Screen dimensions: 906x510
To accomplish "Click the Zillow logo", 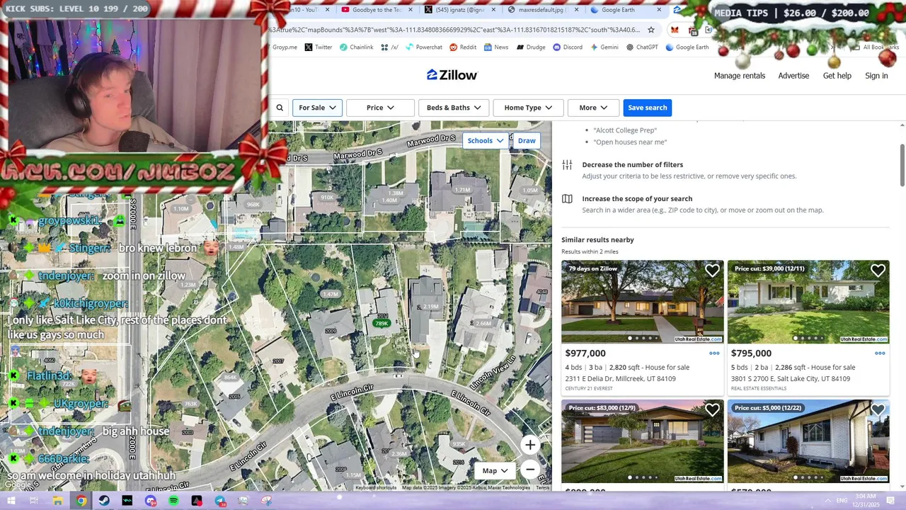I will click(x=452, y=75).
